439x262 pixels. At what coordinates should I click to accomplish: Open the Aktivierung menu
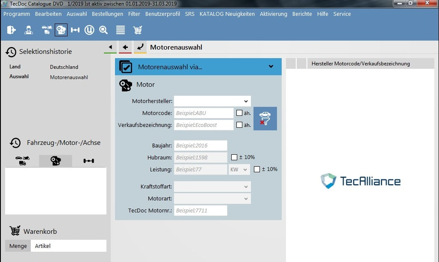click(x=274, y=14)
